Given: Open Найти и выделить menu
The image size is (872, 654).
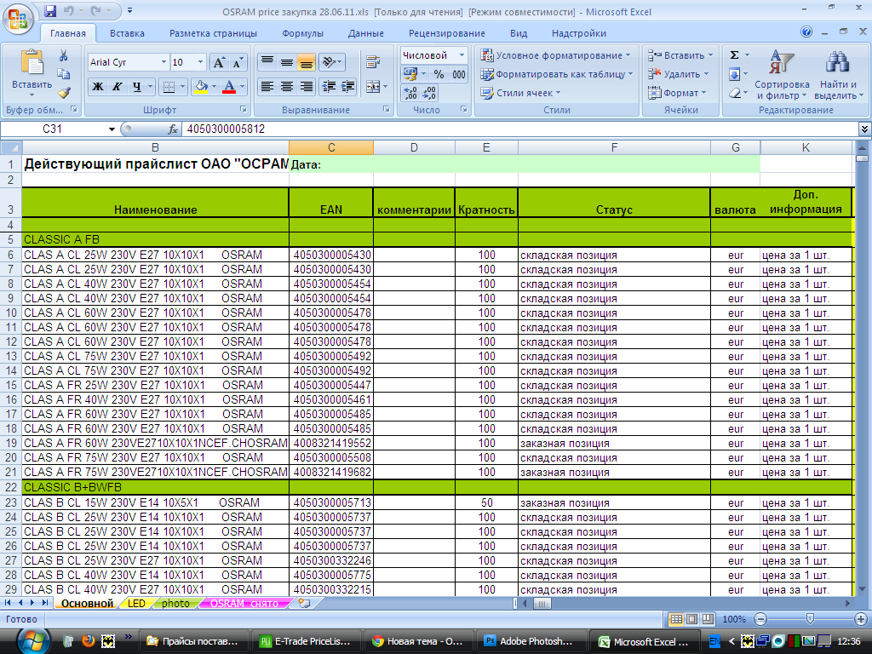Looking at the screenshot, I should pyautogui.click(x=839, y=75).
